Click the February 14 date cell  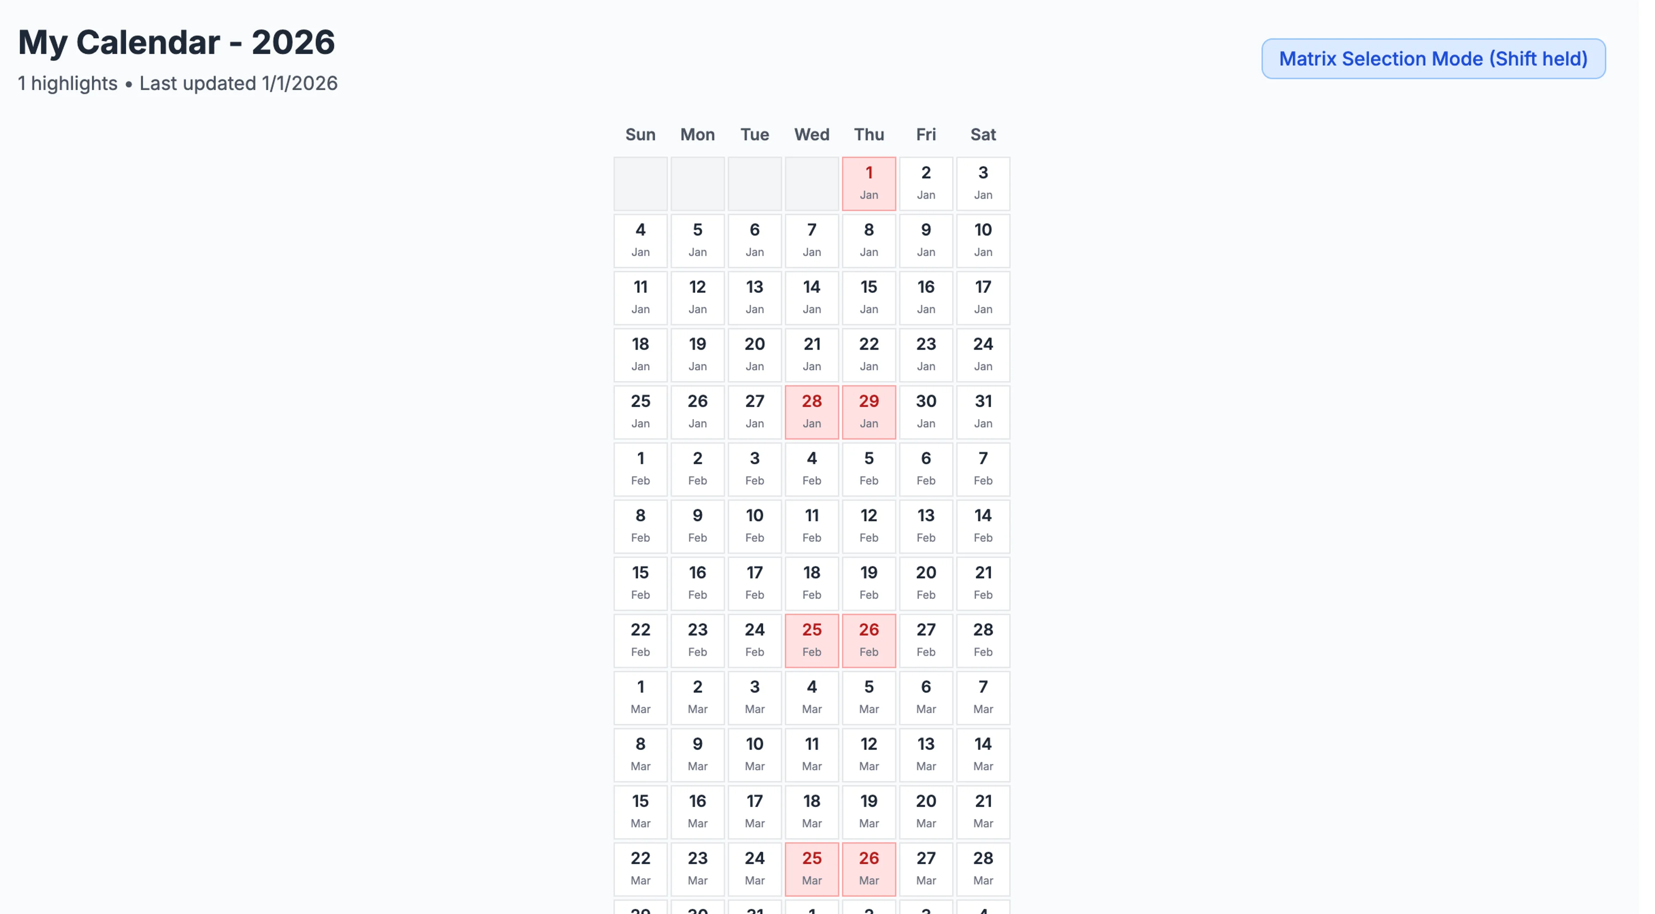[983, 526]
